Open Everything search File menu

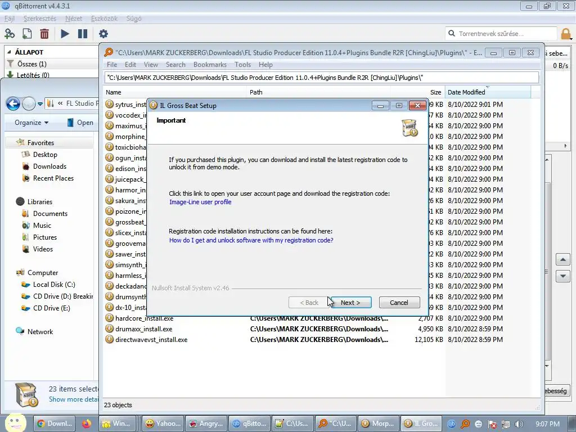(112, 65)
